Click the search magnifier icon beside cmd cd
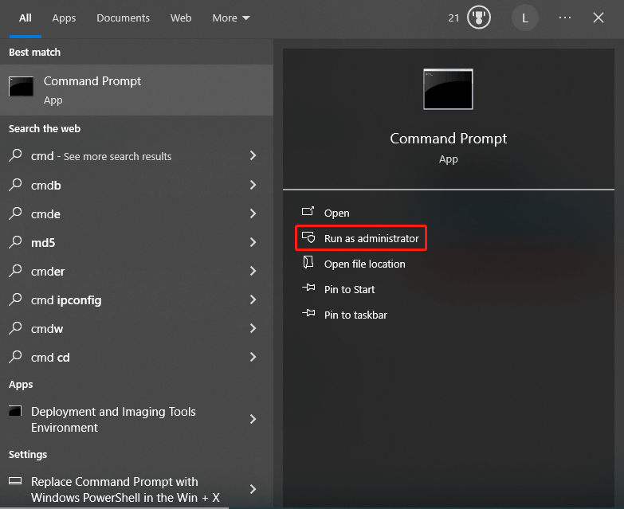 15,357
